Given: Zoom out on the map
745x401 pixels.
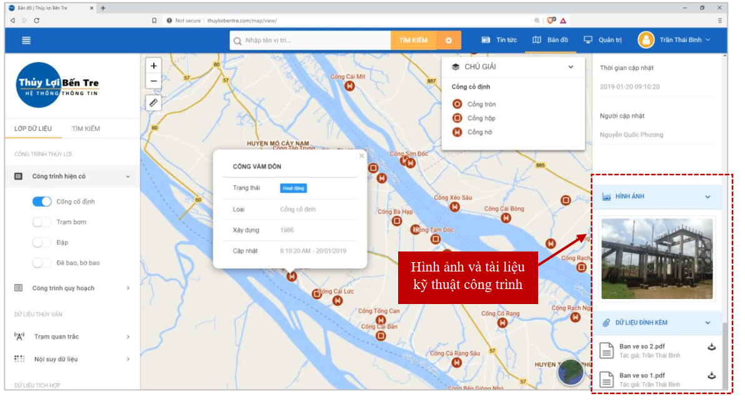Looking at the screenshot, I should click(154, 81).
